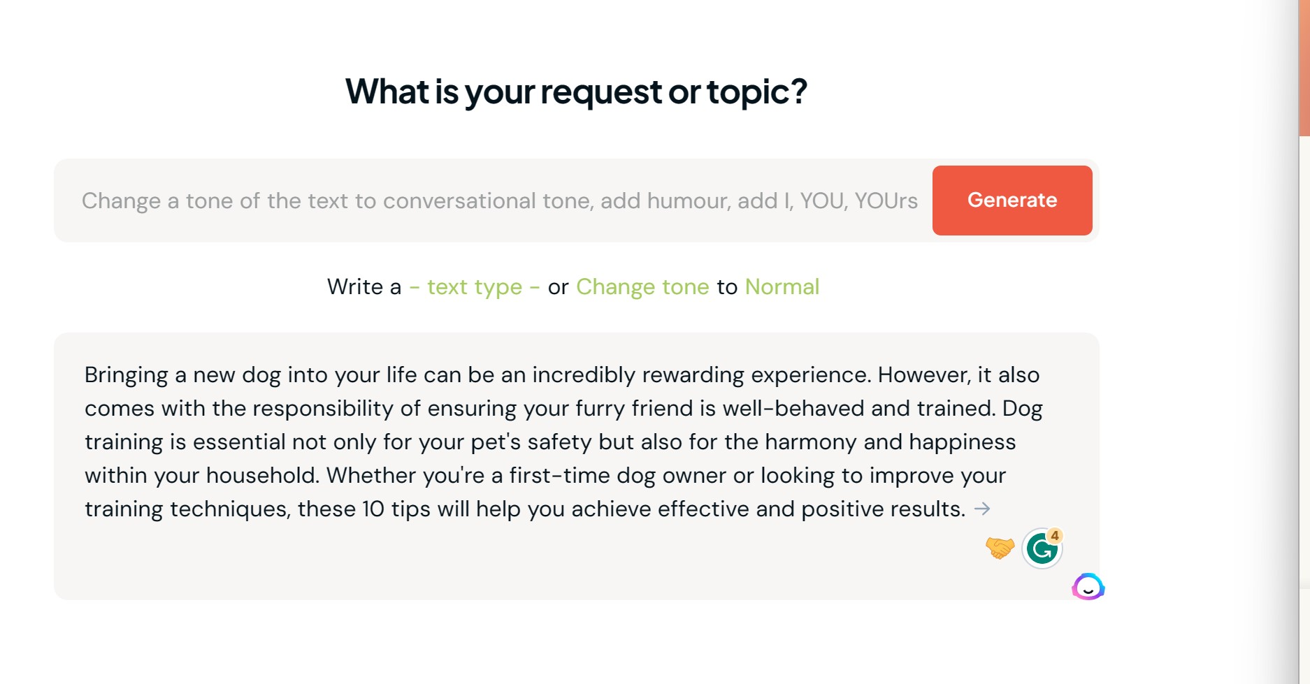The width and height of the screenshot is (1310, 684).
Task: Open the Grammarly suggestion count badge
Action: point(1055,536)
